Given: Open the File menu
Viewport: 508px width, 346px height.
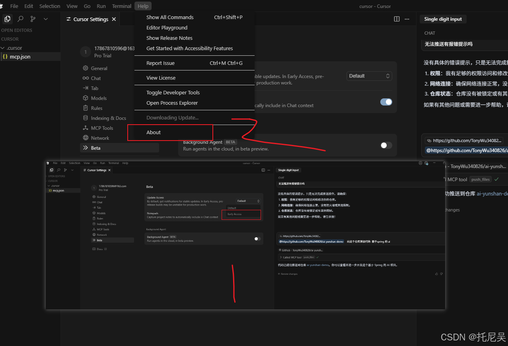Looking at the screenshot, I should [x=14, y=6].
